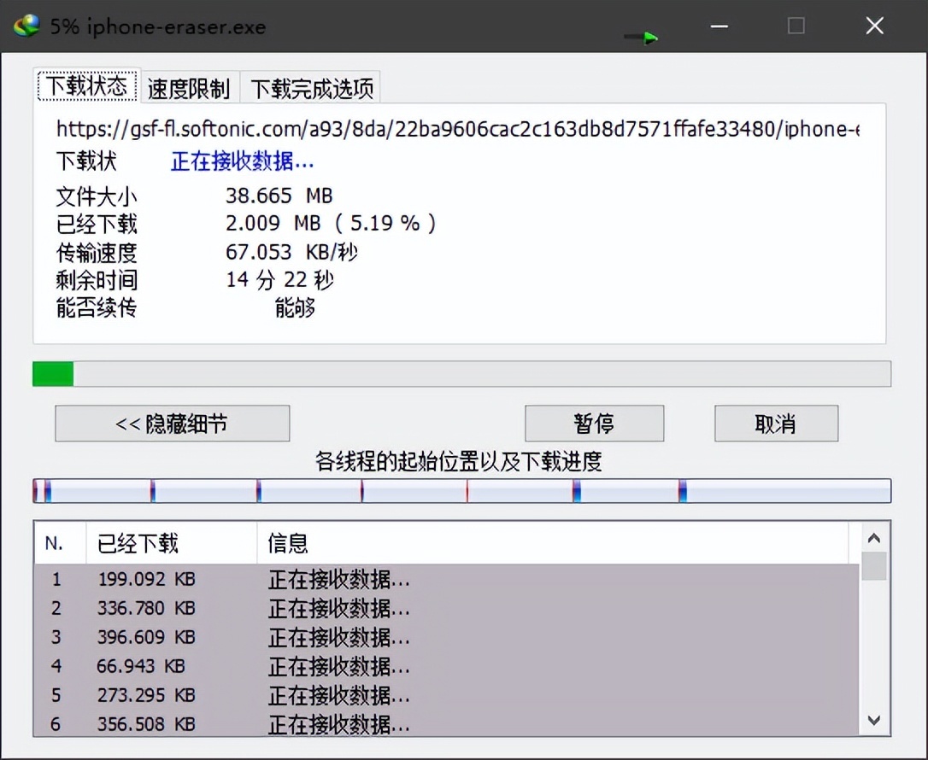This screenshot has width=928, height=760.
Task: Click scroll up arrow in thread list
Action: coord(874,538)
